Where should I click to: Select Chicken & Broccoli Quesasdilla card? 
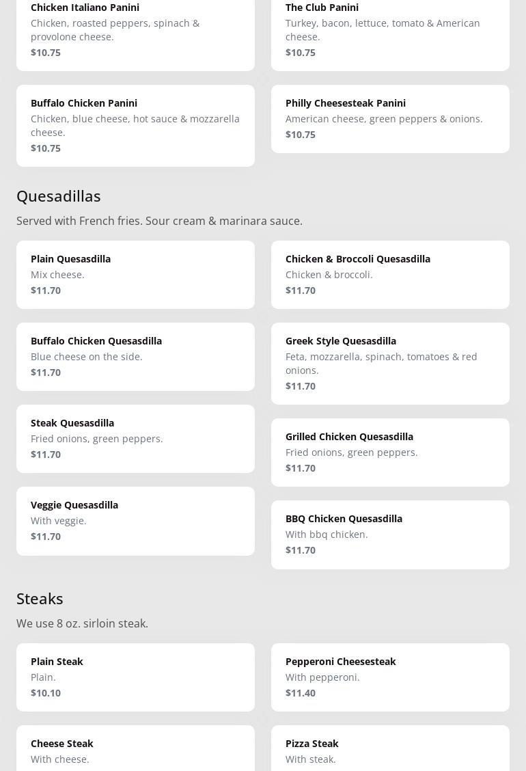coord(390,274)
